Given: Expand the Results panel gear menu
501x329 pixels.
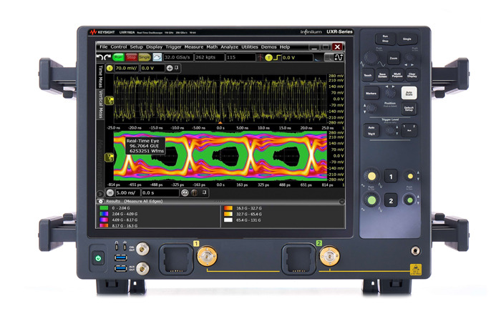Looking at the screenshot, I should coord(102,202).
